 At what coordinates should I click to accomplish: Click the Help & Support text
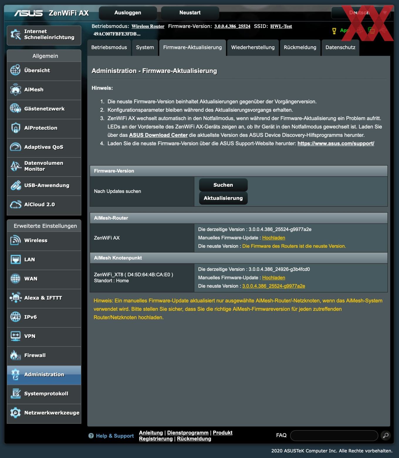[x=115, y=436]
